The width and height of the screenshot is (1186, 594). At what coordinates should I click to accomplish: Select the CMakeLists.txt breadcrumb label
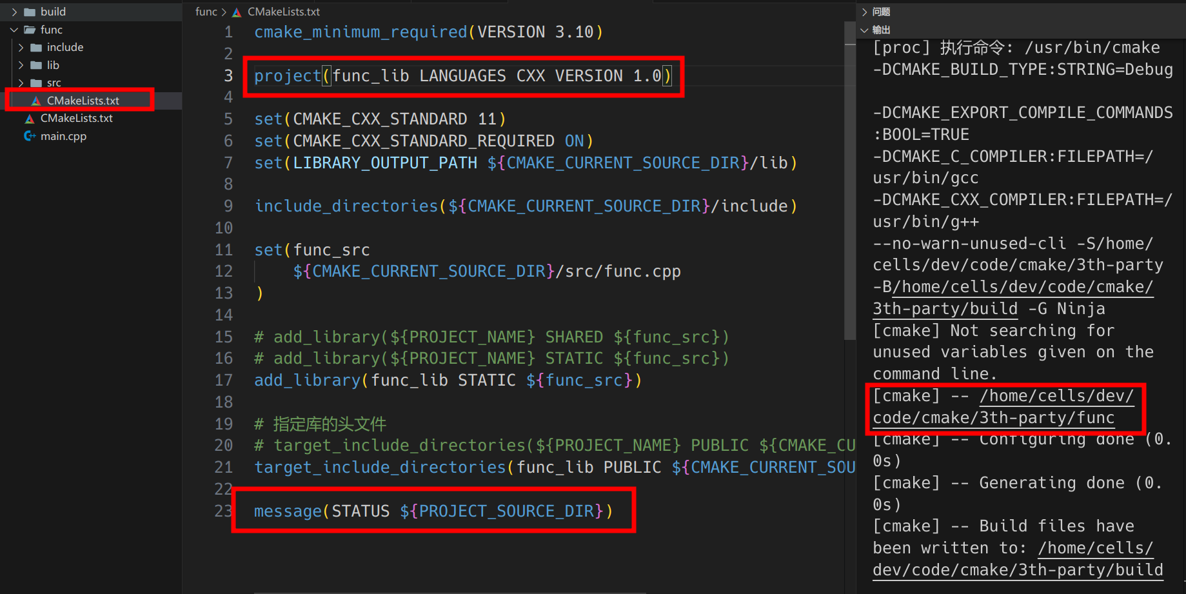click(284, 12)
